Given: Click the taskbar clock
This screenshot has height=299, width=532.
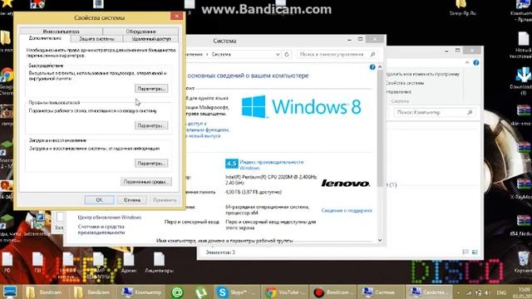Looking at the screenshot, I should coord(524,292).
